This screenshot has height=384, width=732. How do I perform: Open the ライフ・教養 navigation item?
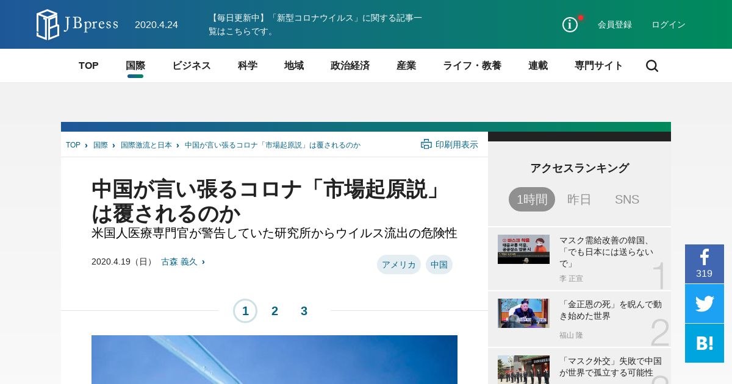pyautogui.click(x=472, y=66)
